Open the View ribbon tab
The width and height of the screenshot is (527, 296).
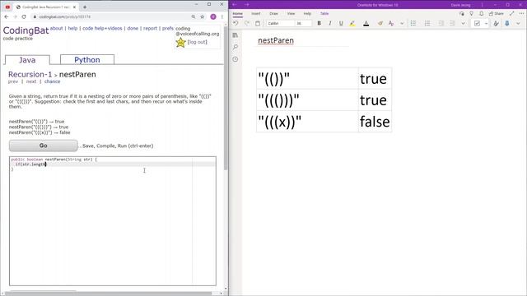(291, 14)
